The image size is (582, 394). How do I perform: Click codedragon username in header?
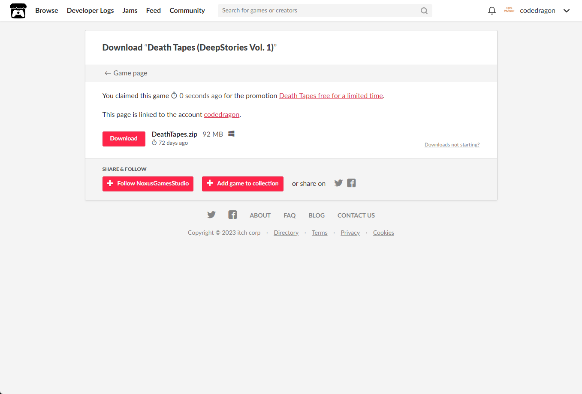click(x=537, y=11)
